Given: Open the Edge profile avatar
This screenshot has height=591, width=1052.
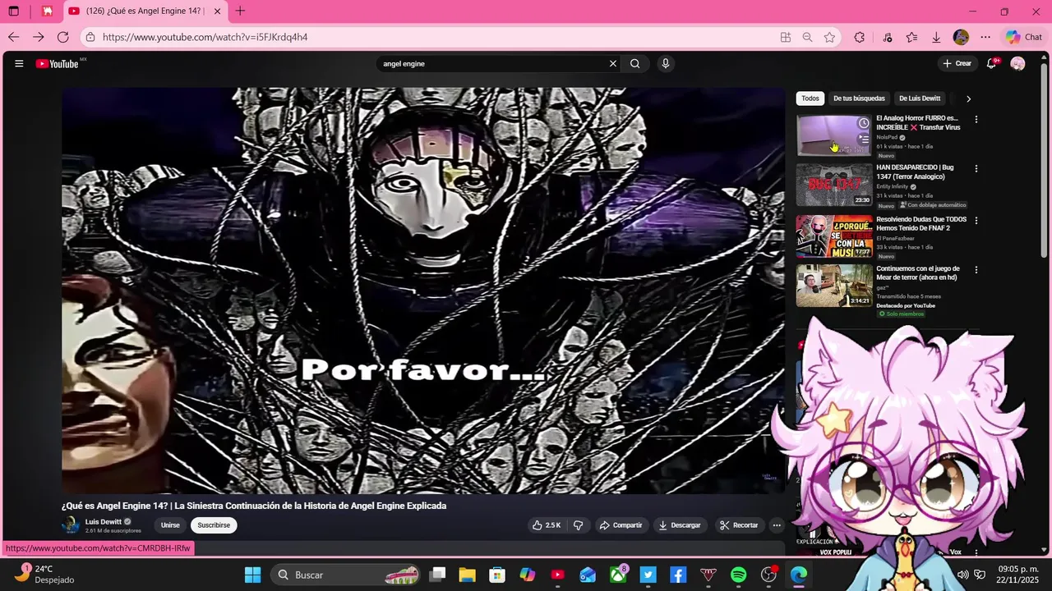Looking at the screenshot, I should (961, 37).
